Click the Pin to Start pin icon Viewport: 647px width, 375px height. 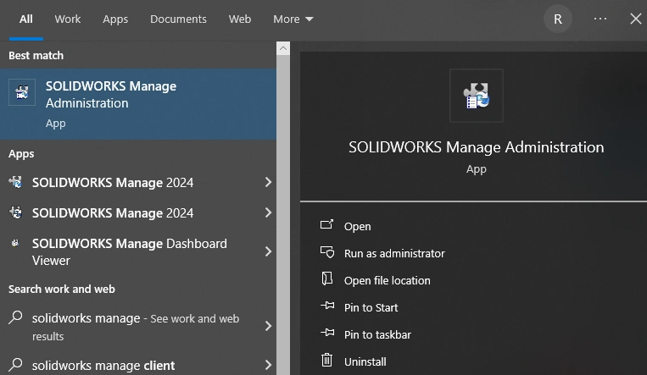327,306
